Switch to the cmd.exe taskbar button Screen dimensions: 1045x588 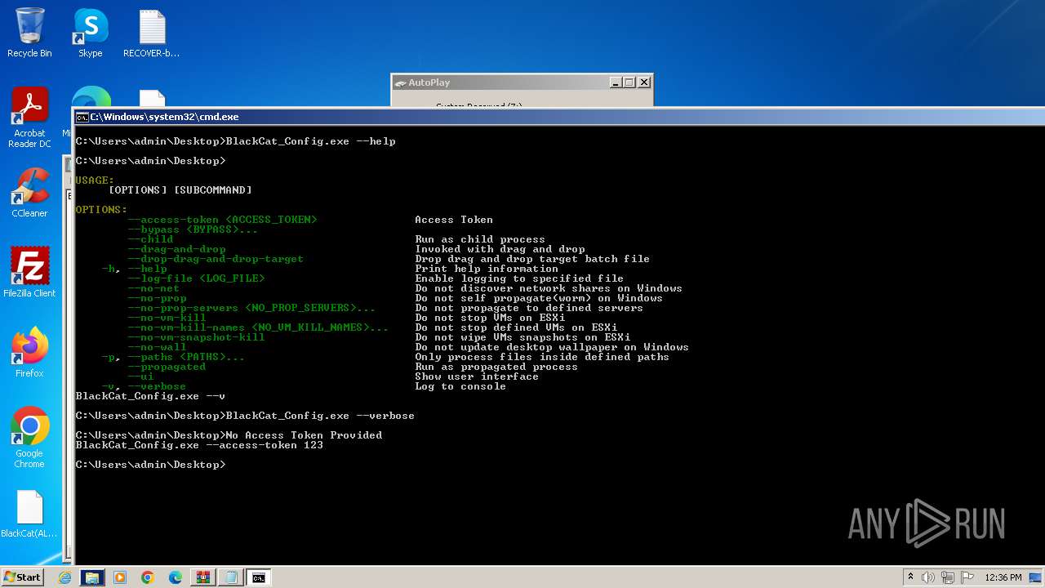click(259, 577)
